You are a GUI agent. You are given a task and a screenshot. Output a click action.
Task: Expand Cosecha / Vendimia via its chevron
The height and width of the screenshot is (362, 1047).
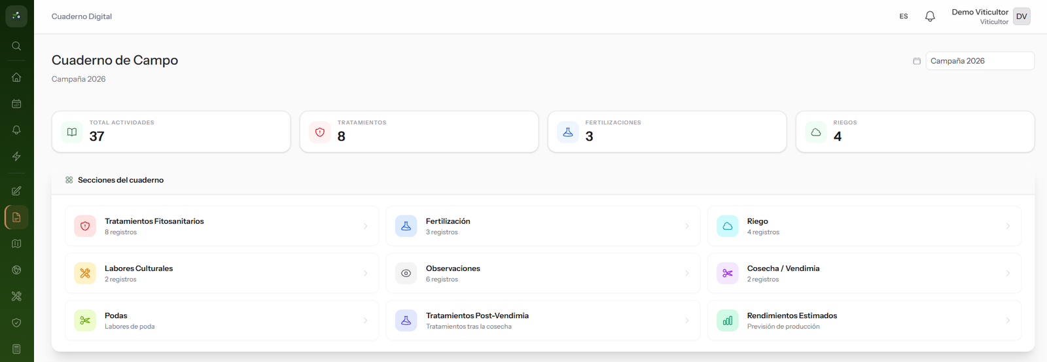point(1008,273)
